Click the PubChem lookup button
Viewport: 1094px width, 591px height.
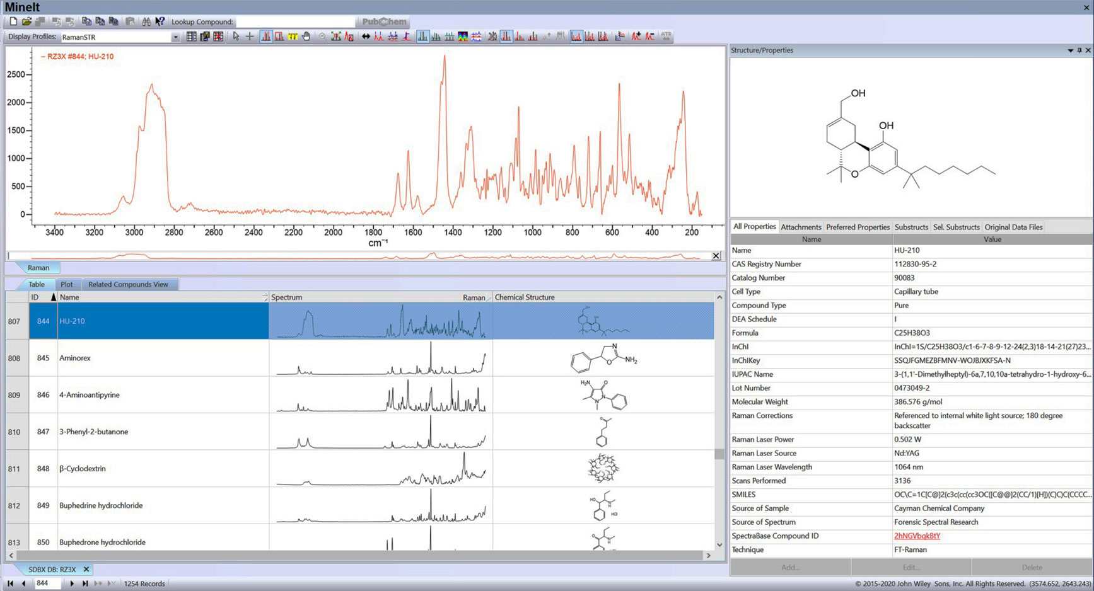pos(384,21)
